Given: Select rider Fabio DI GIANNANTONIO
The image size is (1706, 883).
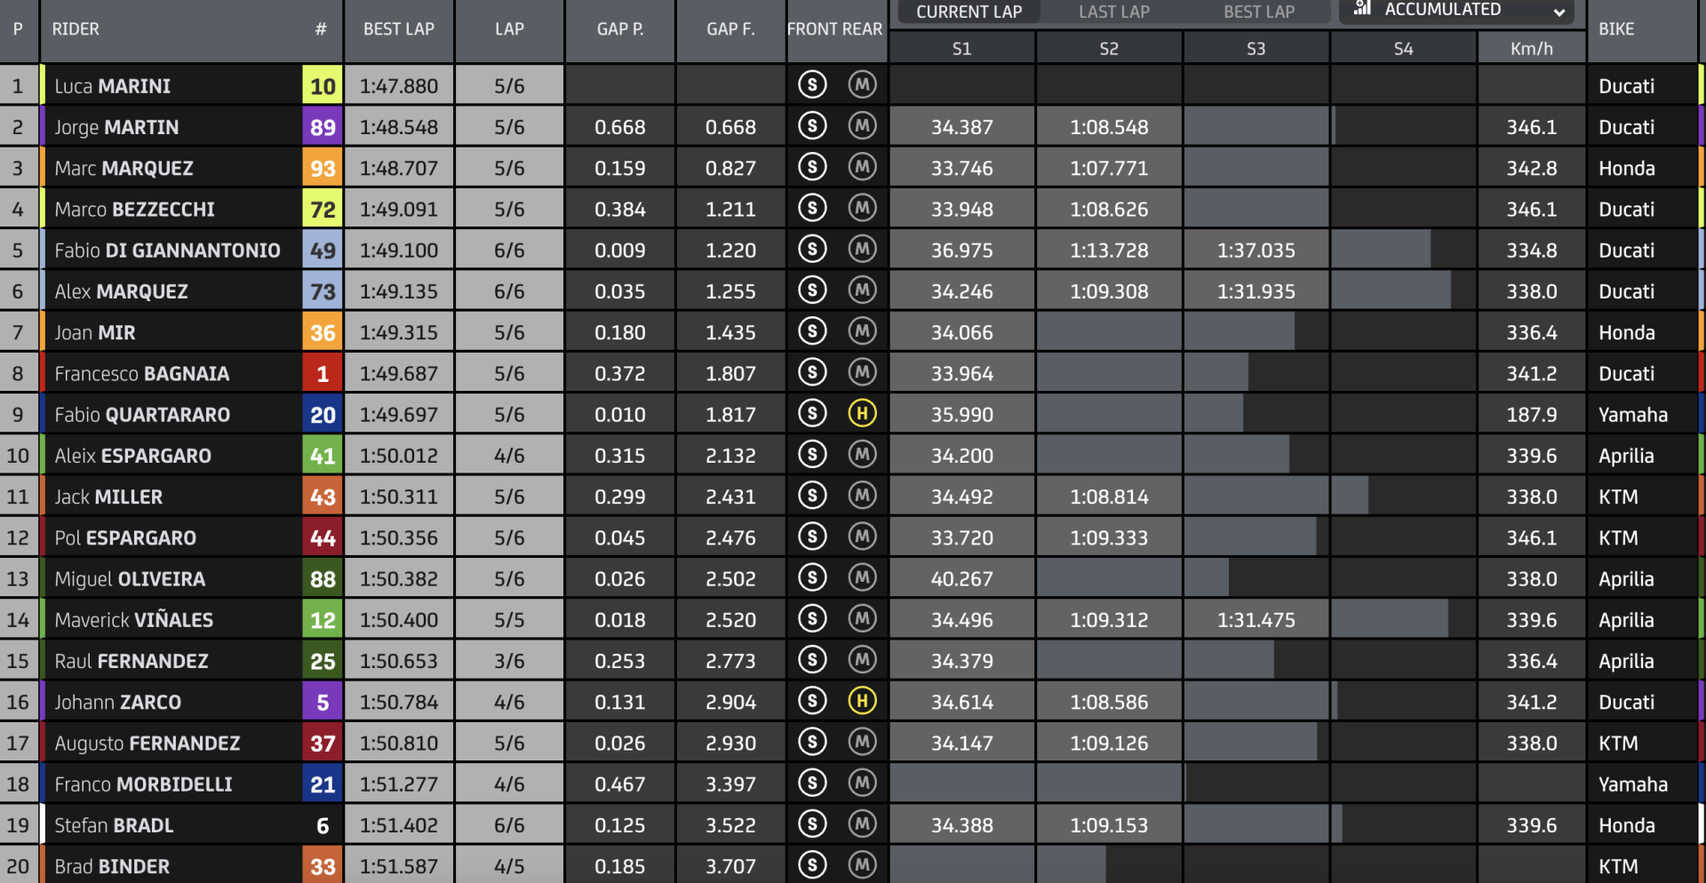Looking at the screenshot, I should pos(167,251).
